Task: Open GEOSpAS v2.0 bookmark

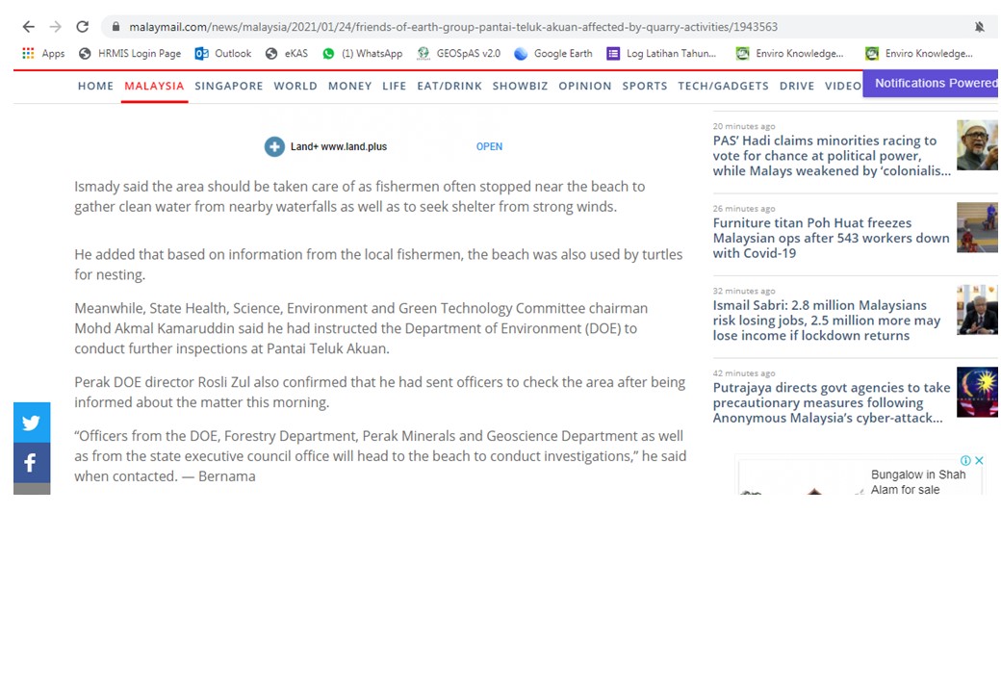Action: (458, 54)
